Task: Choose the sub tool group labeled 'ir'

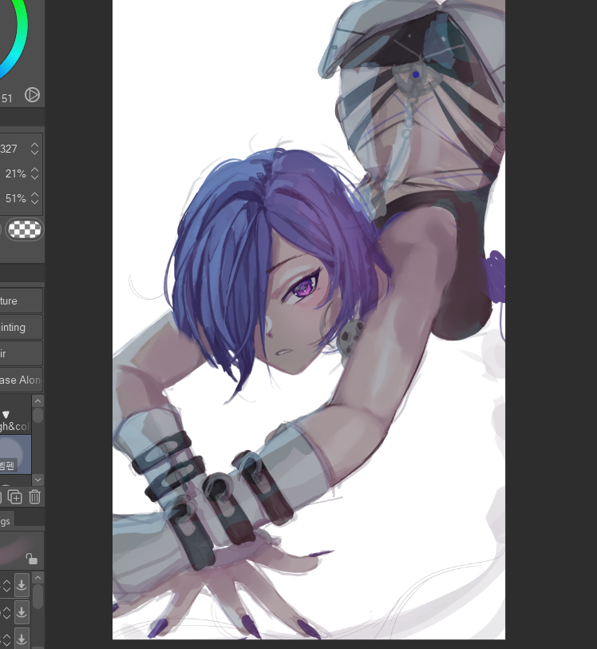Action: (21, 353)
